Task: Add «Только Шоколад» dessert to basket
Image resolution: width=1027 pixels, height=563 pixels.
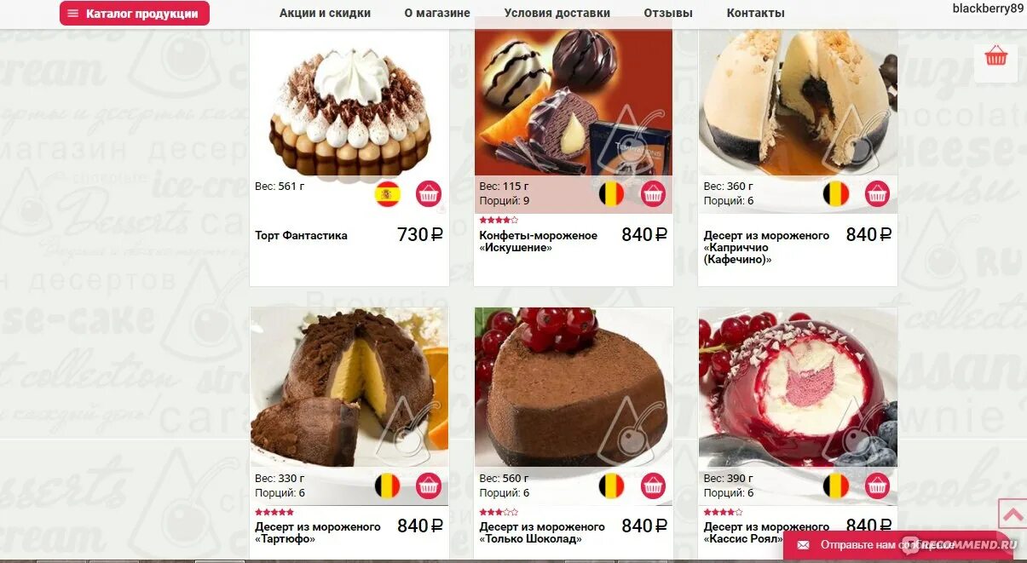Action: coord(653,485)
